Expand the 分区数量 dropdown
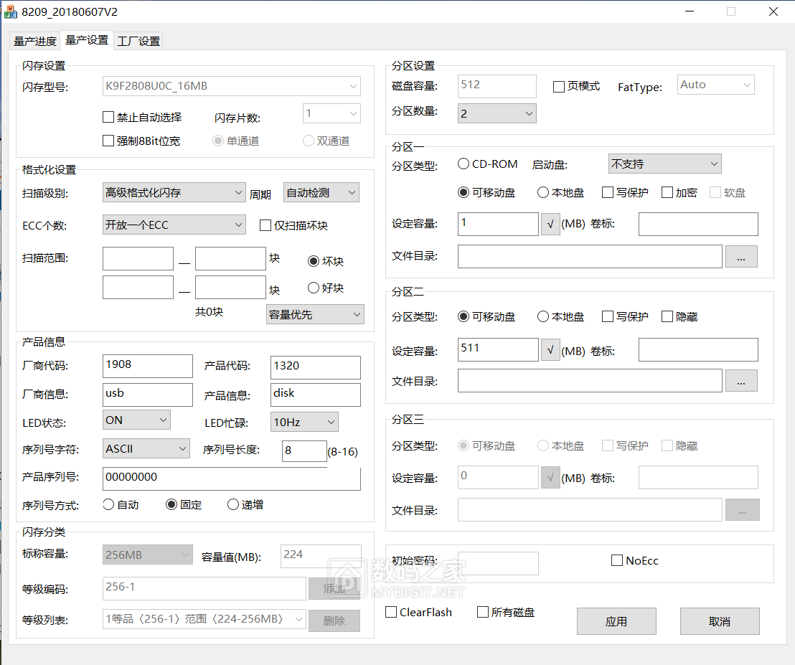The width and height of the screenshot is (795, 665). 497,113
